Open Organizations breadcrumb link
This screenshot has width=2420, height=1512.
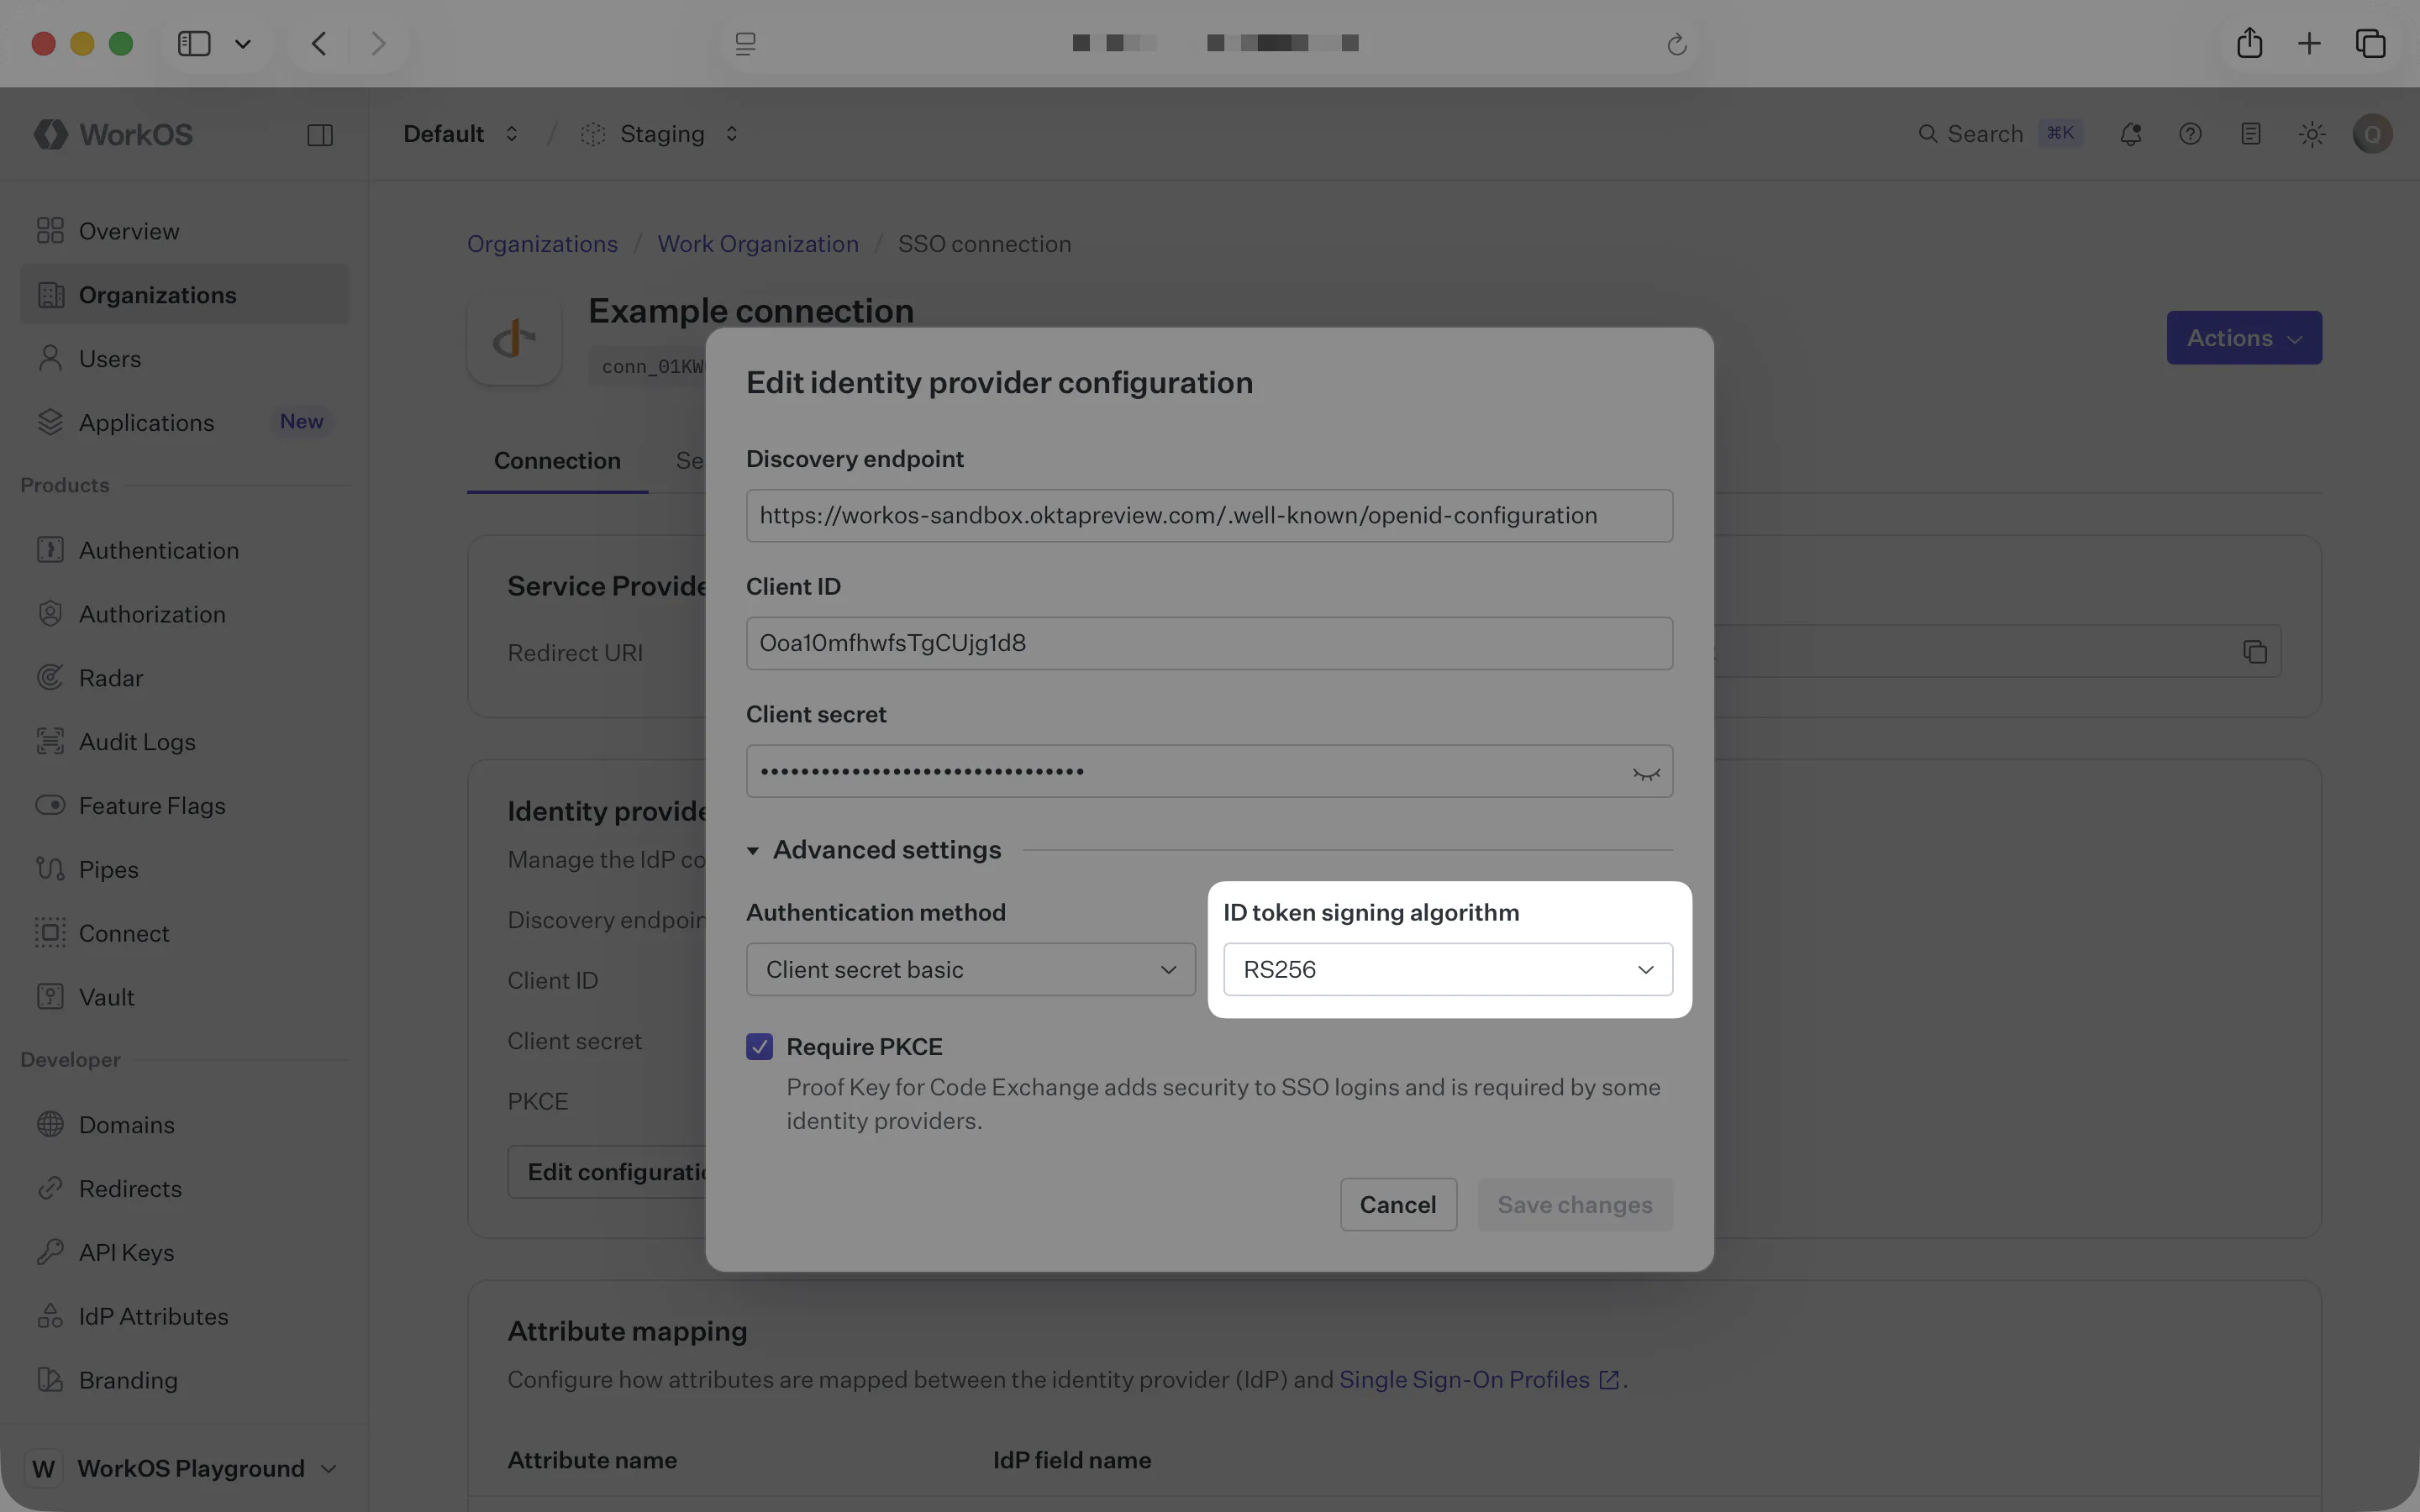(542, 244)
